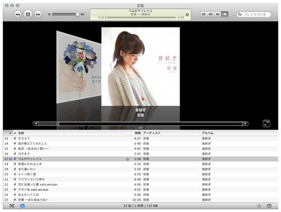Adjust the volume slider knob
This screenshot has width=281, height=212.
point(78,14)
